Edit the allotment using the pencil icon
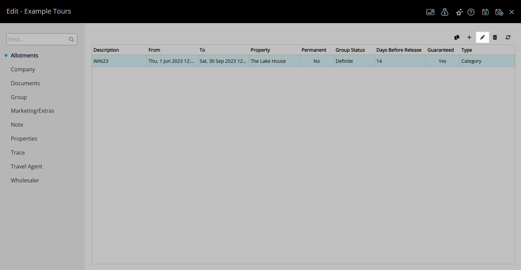521x270 pixels. pos(483,37)
